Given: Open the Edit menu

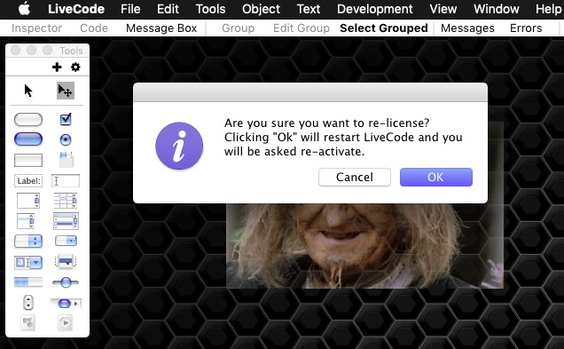Looking at the screenshot, I should pos(168,9).
